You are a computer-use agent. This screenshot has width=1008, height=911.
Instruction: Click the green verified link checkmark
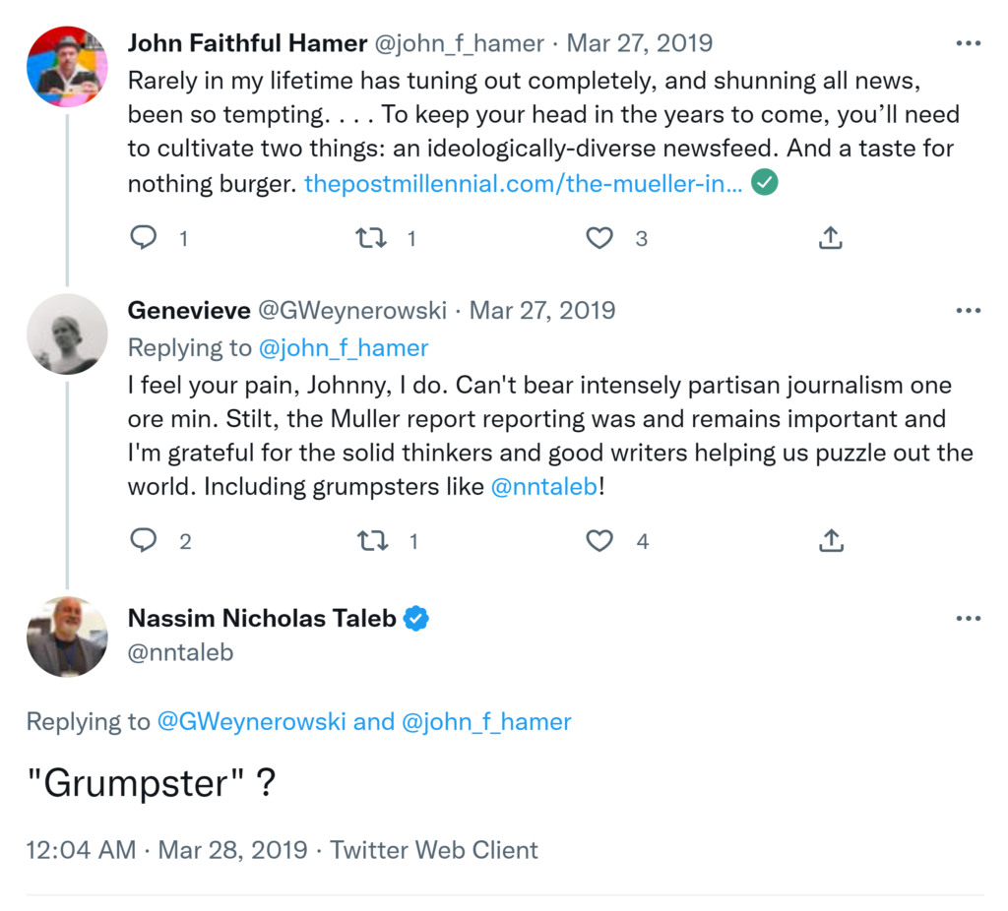click(765, 182)
